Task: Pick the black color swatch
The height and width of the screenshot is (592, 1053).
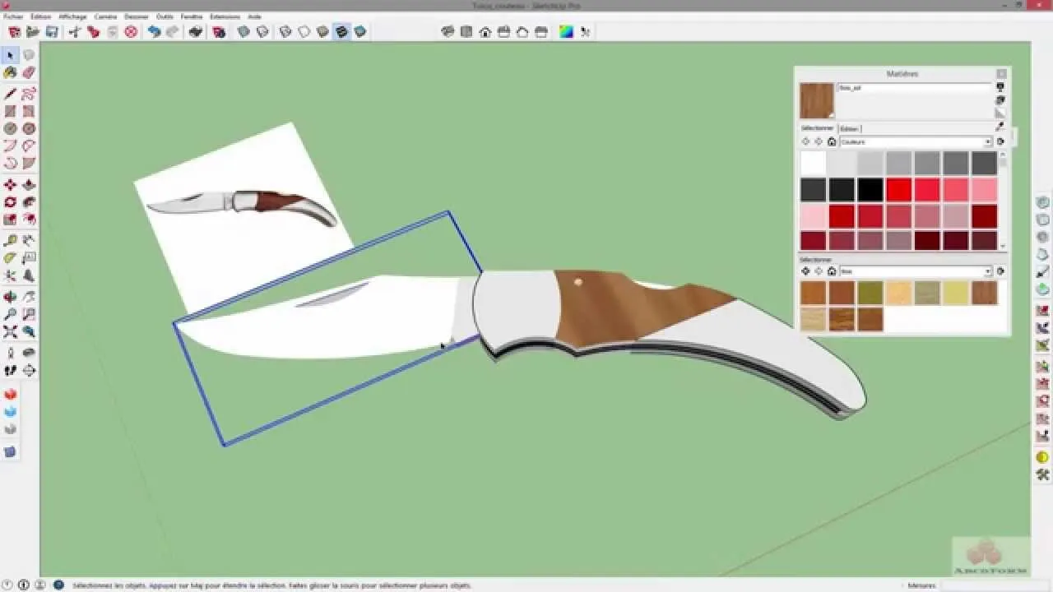Action: tap(870, 190)
